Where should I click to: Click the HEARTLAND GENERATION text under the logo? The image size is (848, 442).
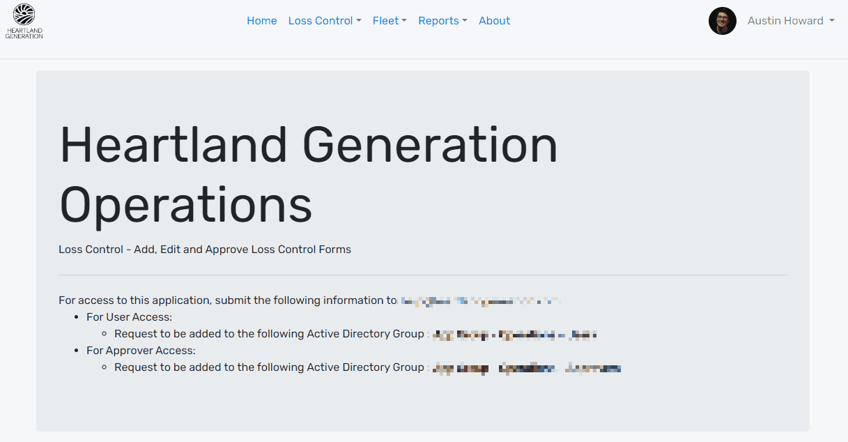(24, 33)
